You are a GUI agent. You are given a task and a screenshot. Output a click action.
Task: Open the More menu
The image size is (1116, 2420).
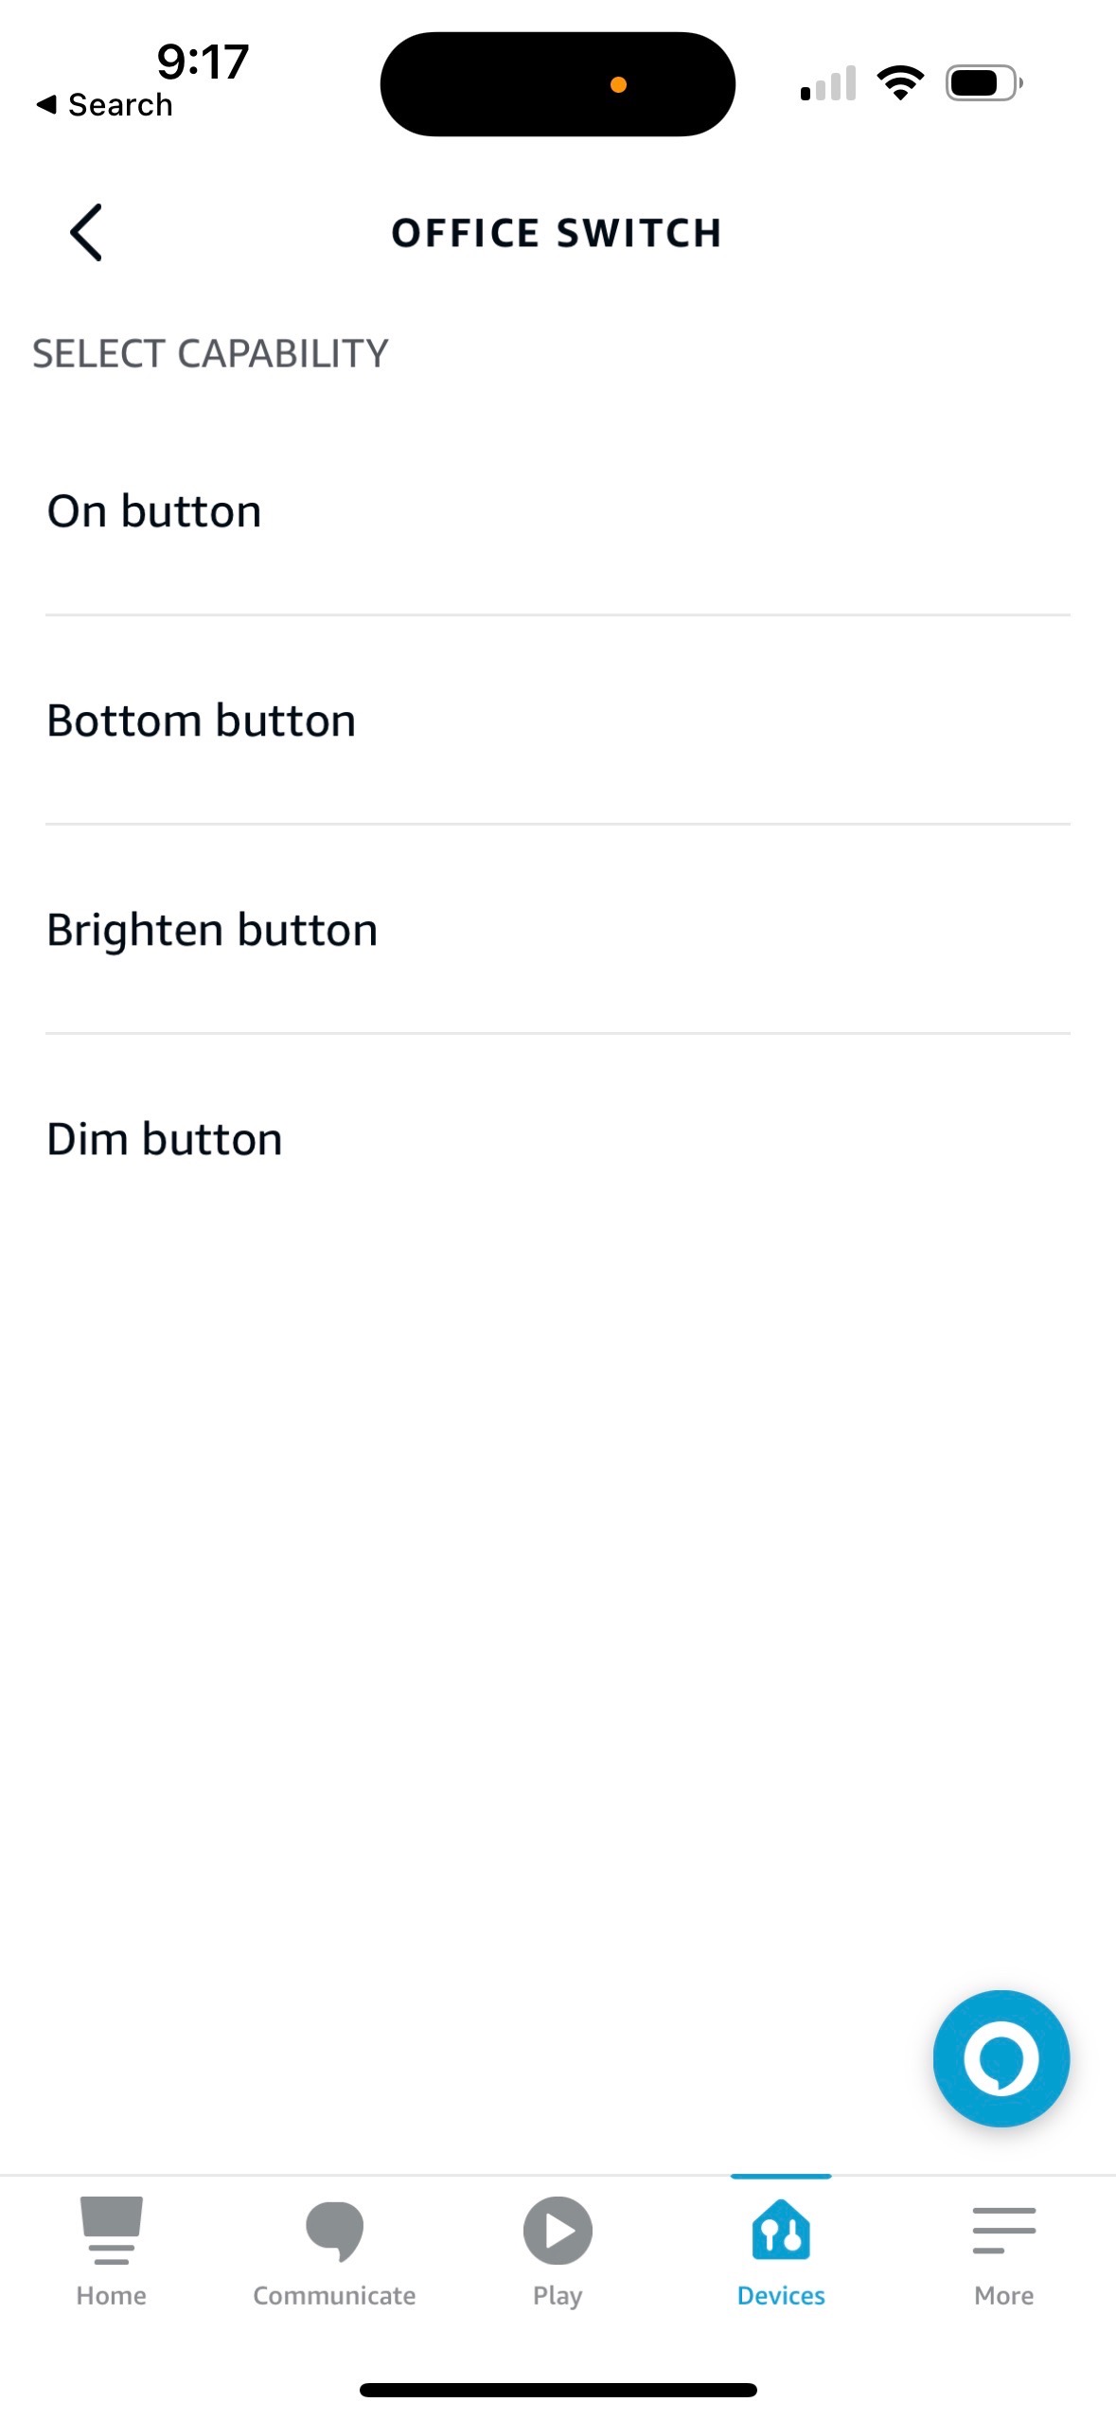[x=1003, y=2250]
